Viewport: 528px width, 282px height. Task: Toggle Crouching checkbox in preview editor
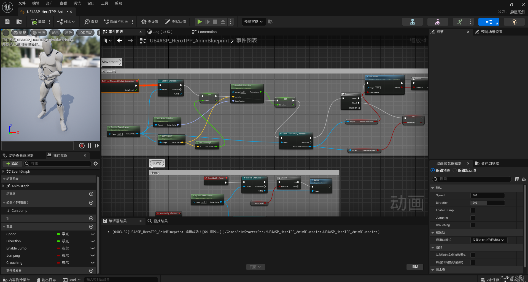pyautogui.click(x=473, y=225)
